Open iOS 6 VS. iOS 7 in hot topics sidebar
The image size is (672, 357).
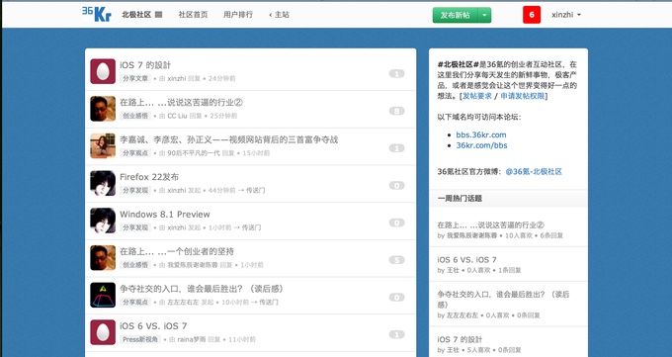click(466, 260)
